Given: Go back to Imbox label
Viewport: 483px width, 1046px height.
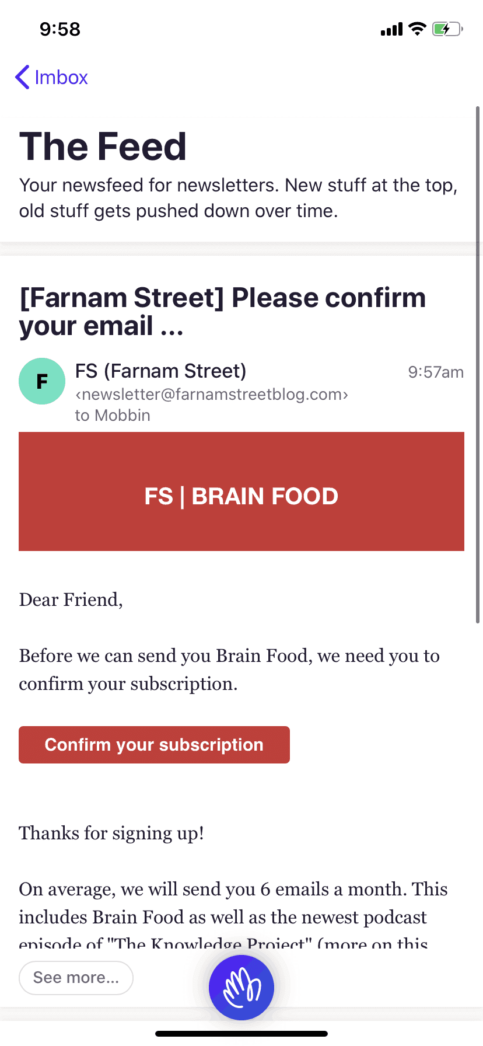Looking at the screenshot, I should (x=61, y=77).
